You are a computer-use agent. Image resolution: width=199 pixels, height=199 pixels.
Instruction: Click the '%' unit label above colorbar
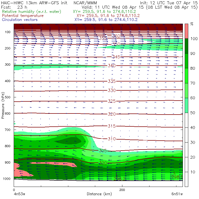point(192,24)
